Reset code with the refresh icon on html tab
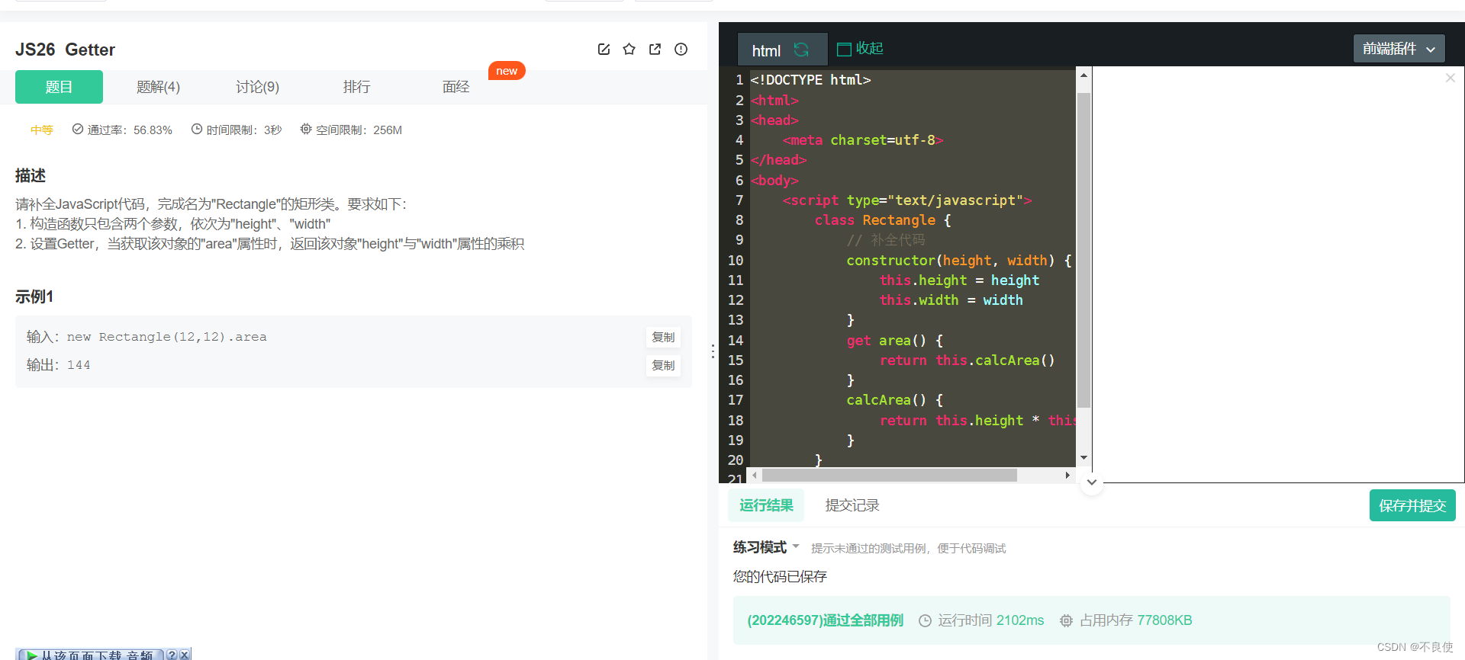Screen dimensions: 1465x660 click(801, 50)
